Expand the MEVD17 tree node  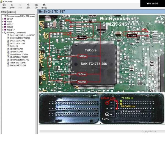coord(3,30)
